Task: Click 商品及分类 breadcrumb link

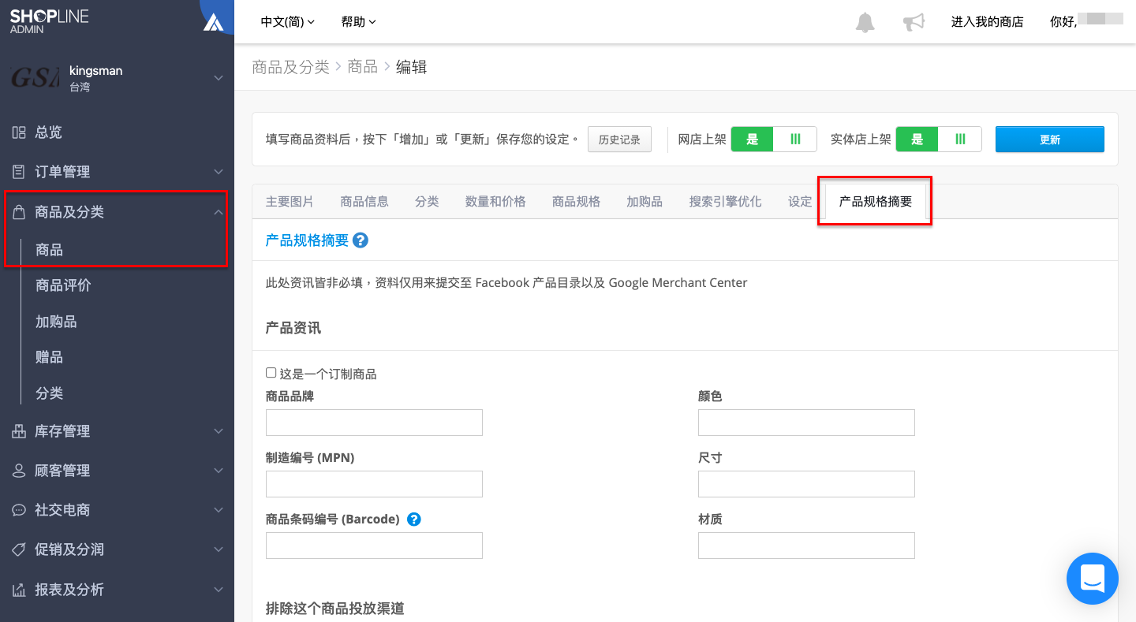Action: [290, 67]
